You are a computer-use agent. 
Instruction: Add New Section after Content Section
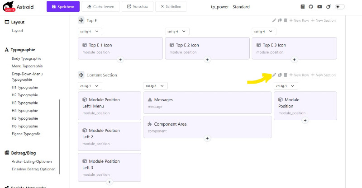click(x=324, y=75)
